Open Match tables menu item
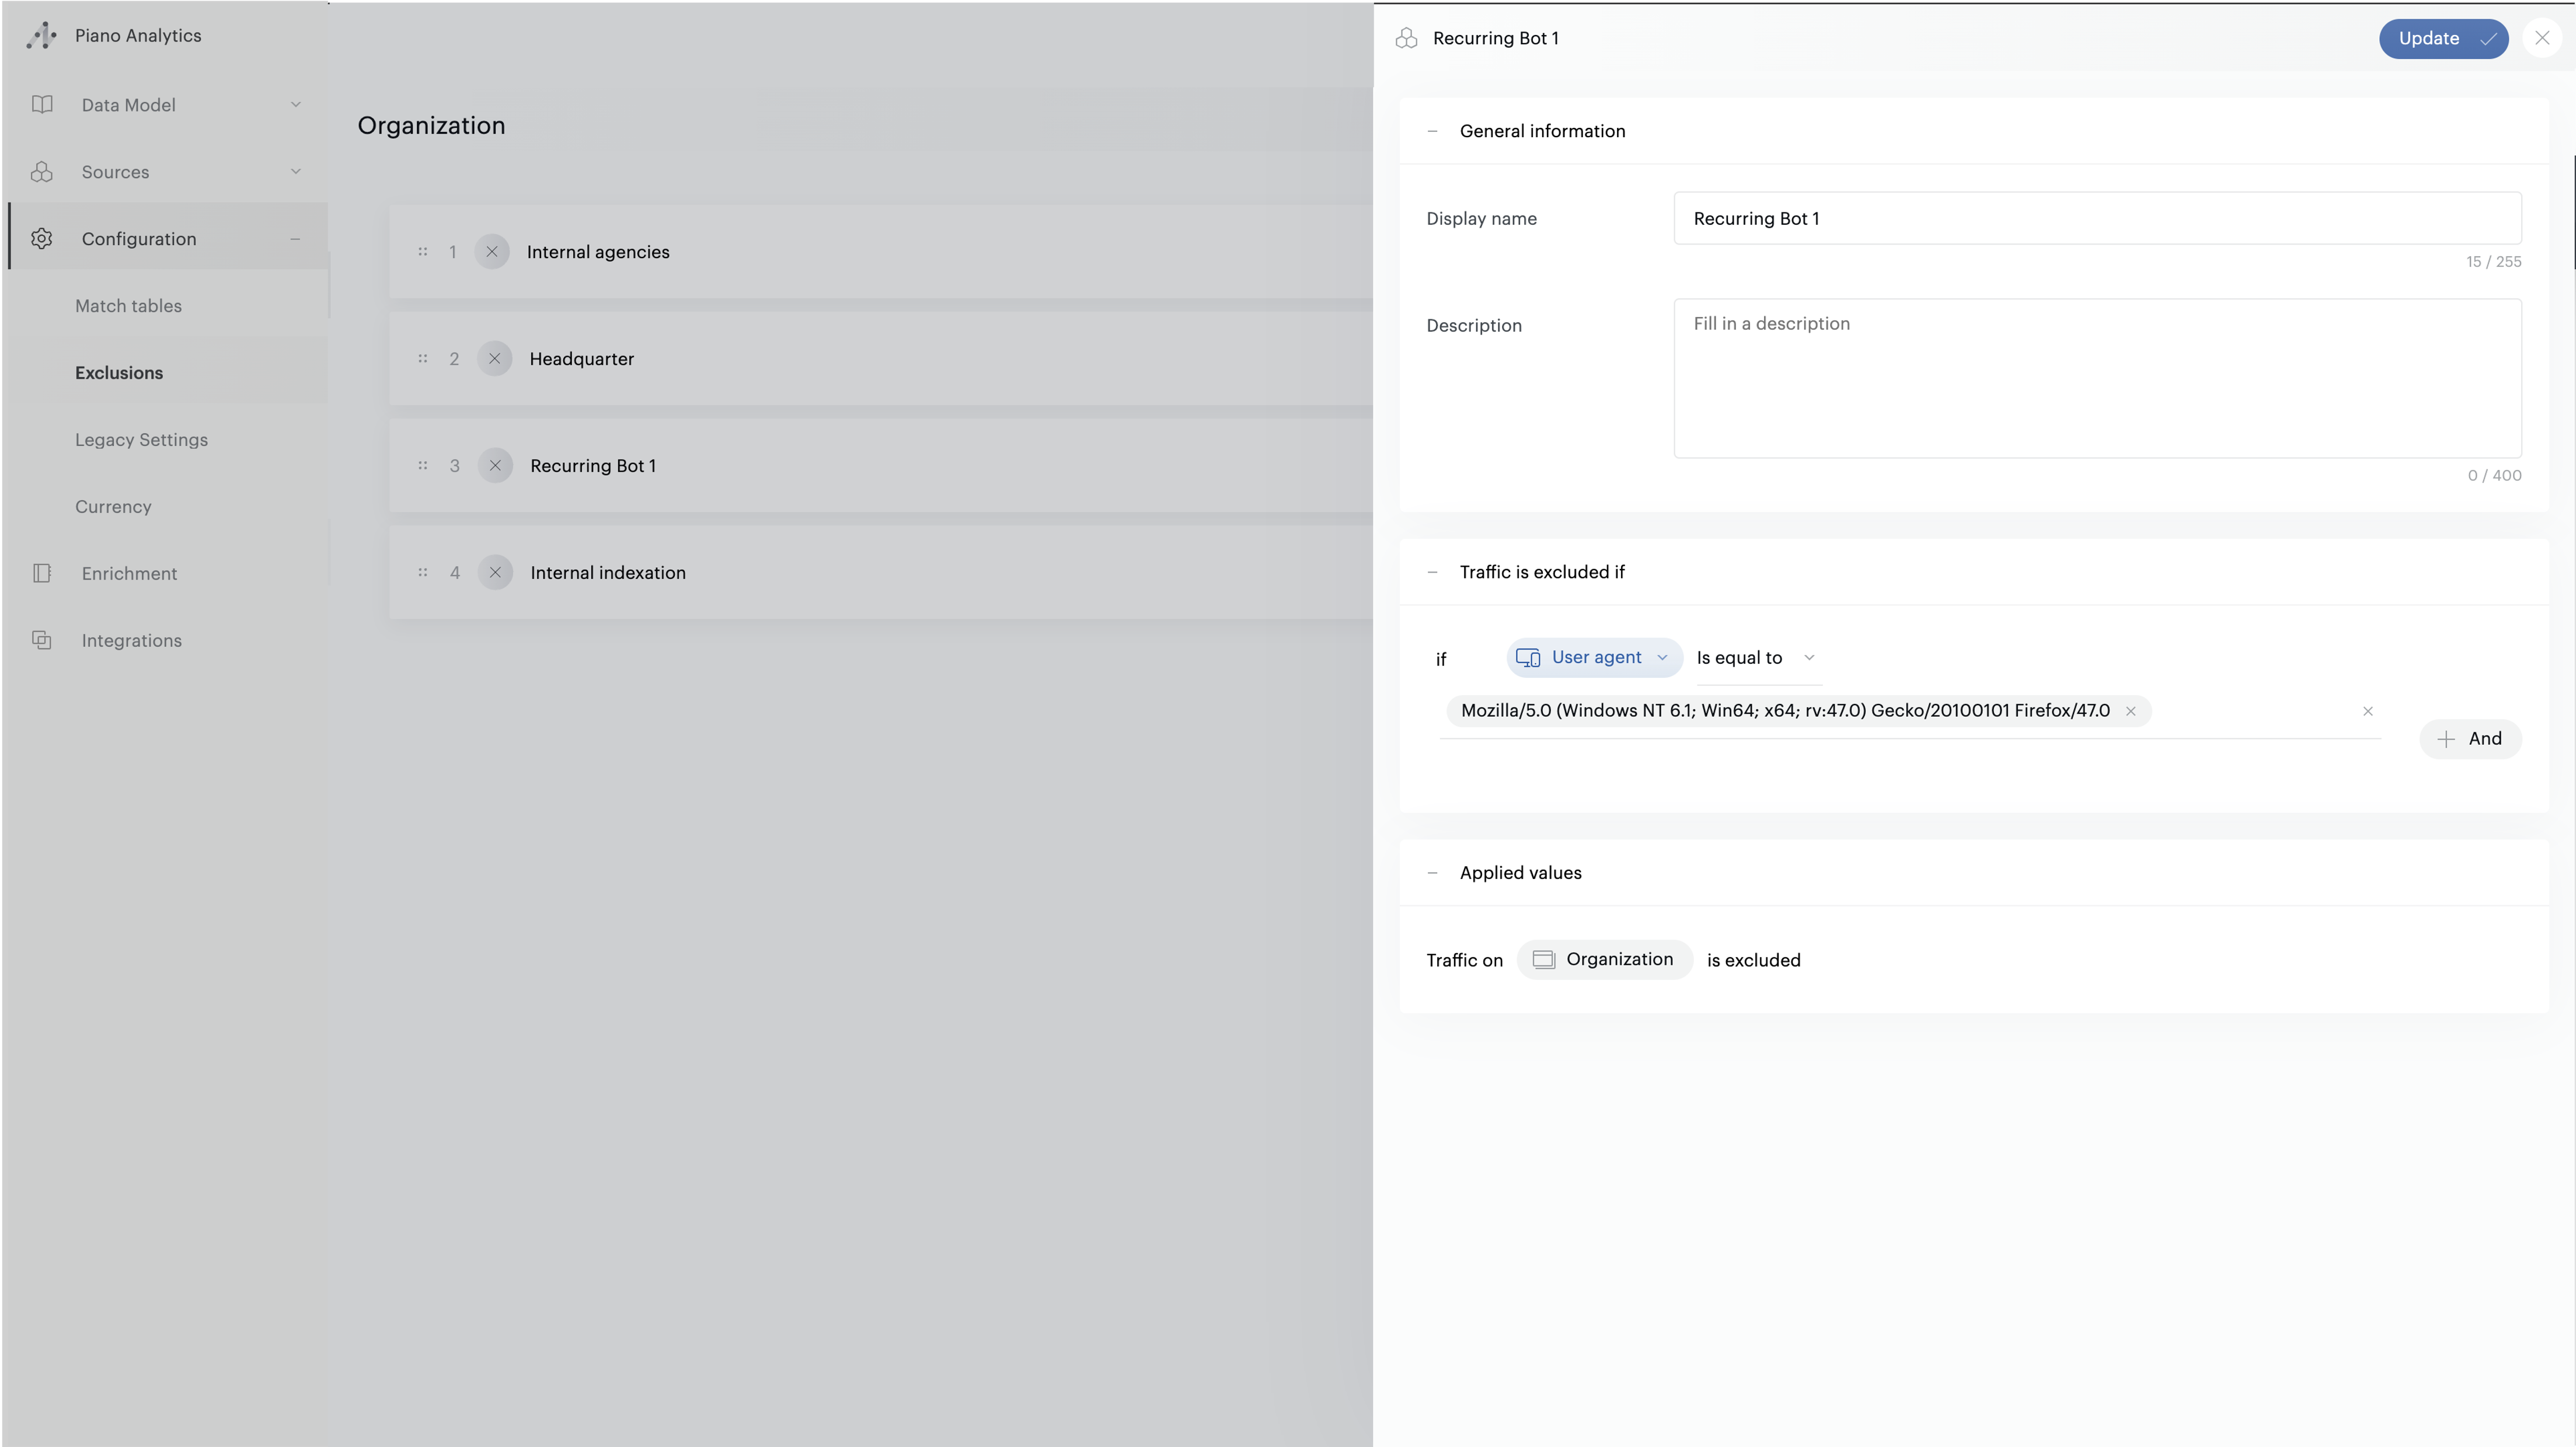2576x1447 pixels. tap(128, 306)
